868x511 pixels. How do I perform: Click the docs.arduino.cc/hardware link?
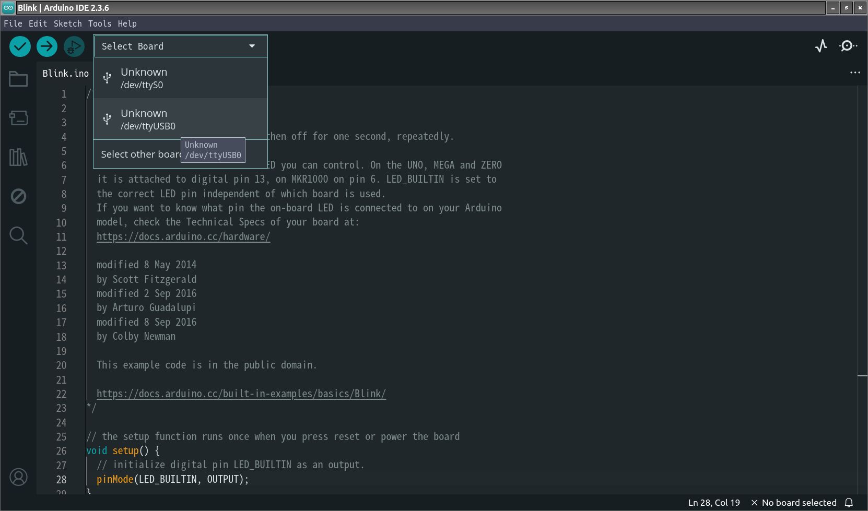[x=183, y=236]
